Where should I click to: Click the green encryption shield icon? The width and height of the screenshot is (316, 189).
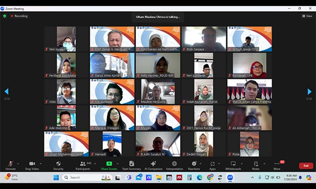click(x=4, y=16)
